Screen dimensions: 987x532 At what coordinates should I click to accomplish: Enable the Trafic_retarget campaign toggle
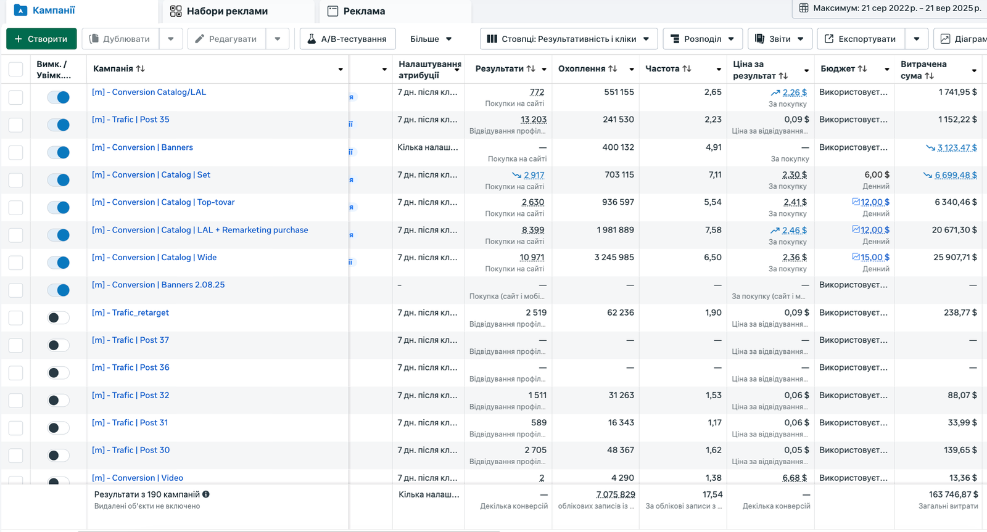pyautogui.click(x=59, y=318)
